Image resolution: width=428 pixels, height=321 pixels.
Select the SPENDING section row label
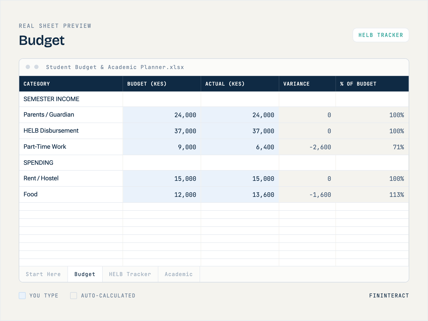pos(38,163)
